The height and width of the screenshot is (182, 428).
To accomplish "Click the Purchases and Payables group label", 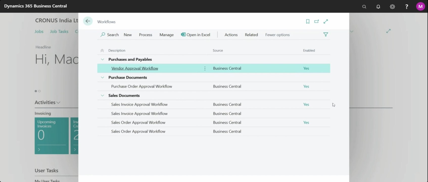I will pyautogui.click(x=130, y=59).
